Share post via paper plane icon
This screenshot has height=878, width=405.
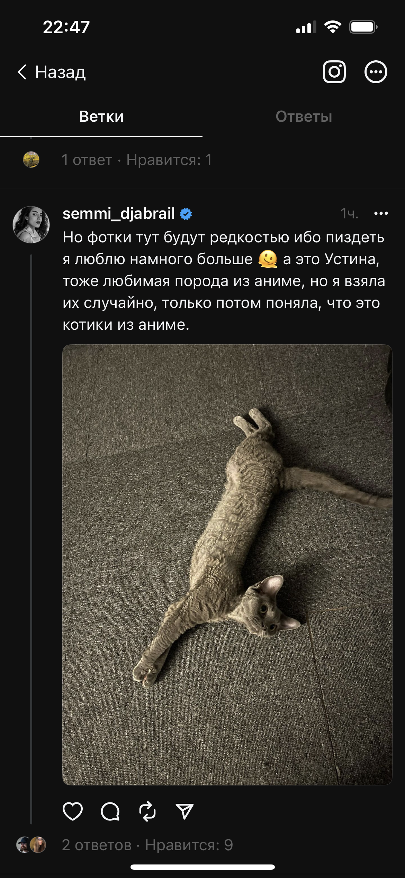tap(184, 811)
